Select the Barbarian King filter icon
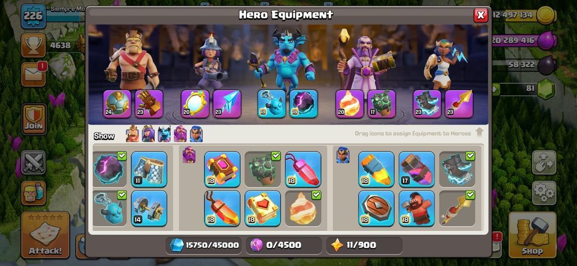 tap(132, 134)
